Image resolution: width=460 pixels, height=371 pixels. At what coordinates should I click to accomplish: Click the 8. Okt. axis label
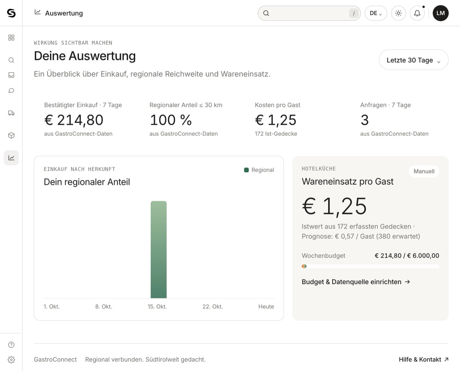pyautogui.click(x=104, y=307)
